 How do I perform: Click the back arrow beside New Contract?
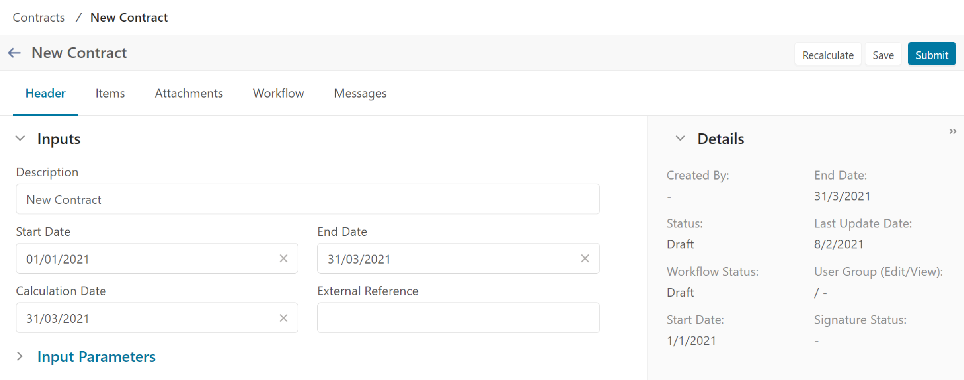(x=14, y=53)
